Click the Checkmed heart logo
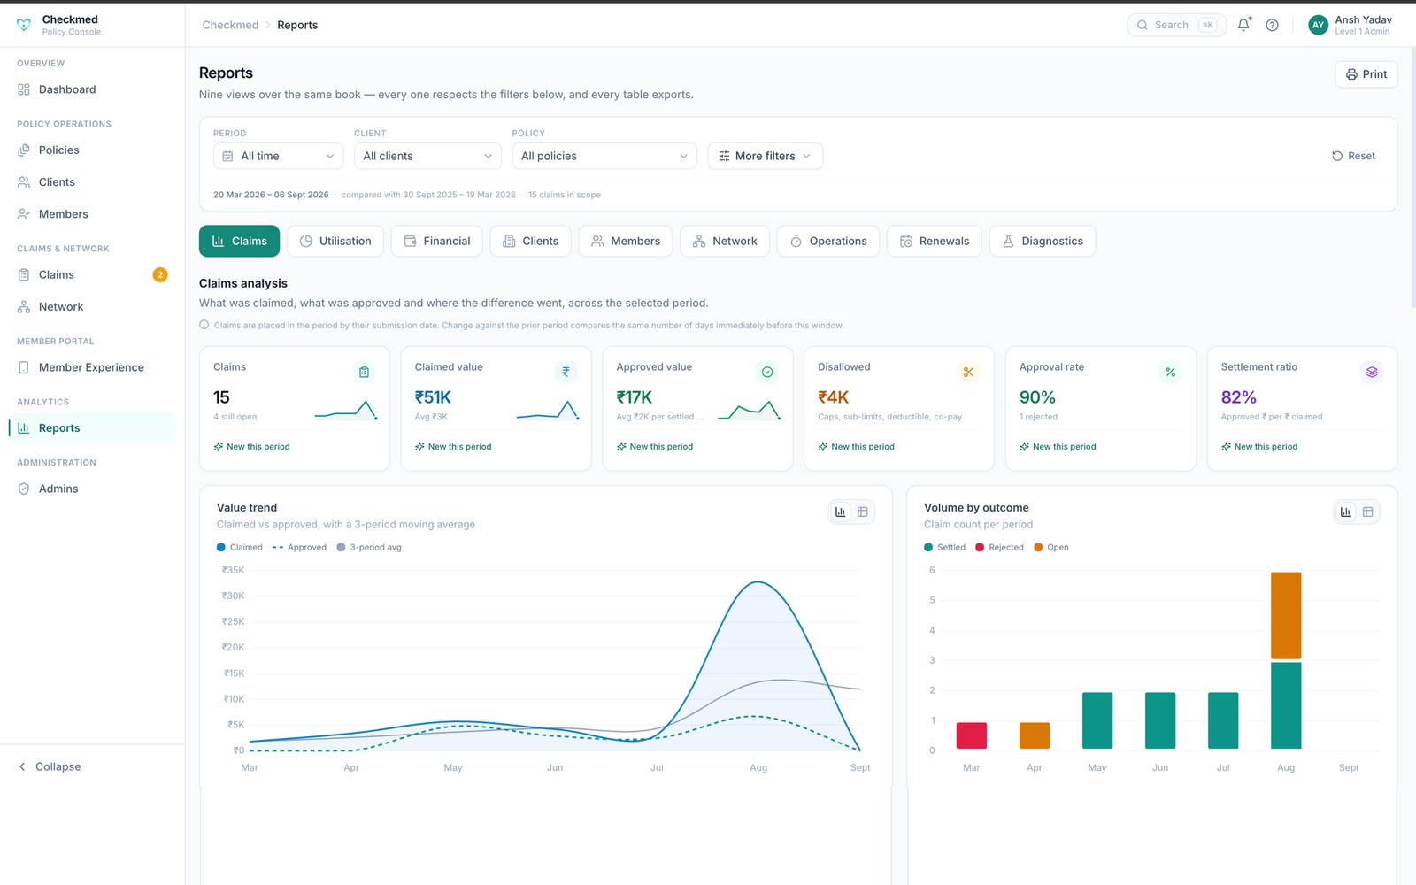The image size is (1416, 885). point(24,25)
